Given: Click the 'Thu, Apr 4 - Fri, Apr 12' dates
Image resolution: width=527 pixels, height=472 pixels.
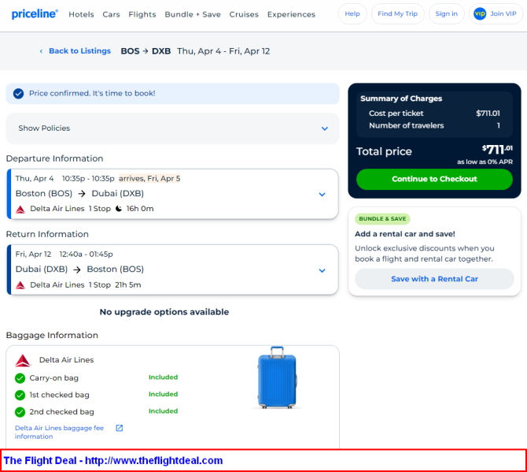Looking at the screenshot, I should 223,51.
